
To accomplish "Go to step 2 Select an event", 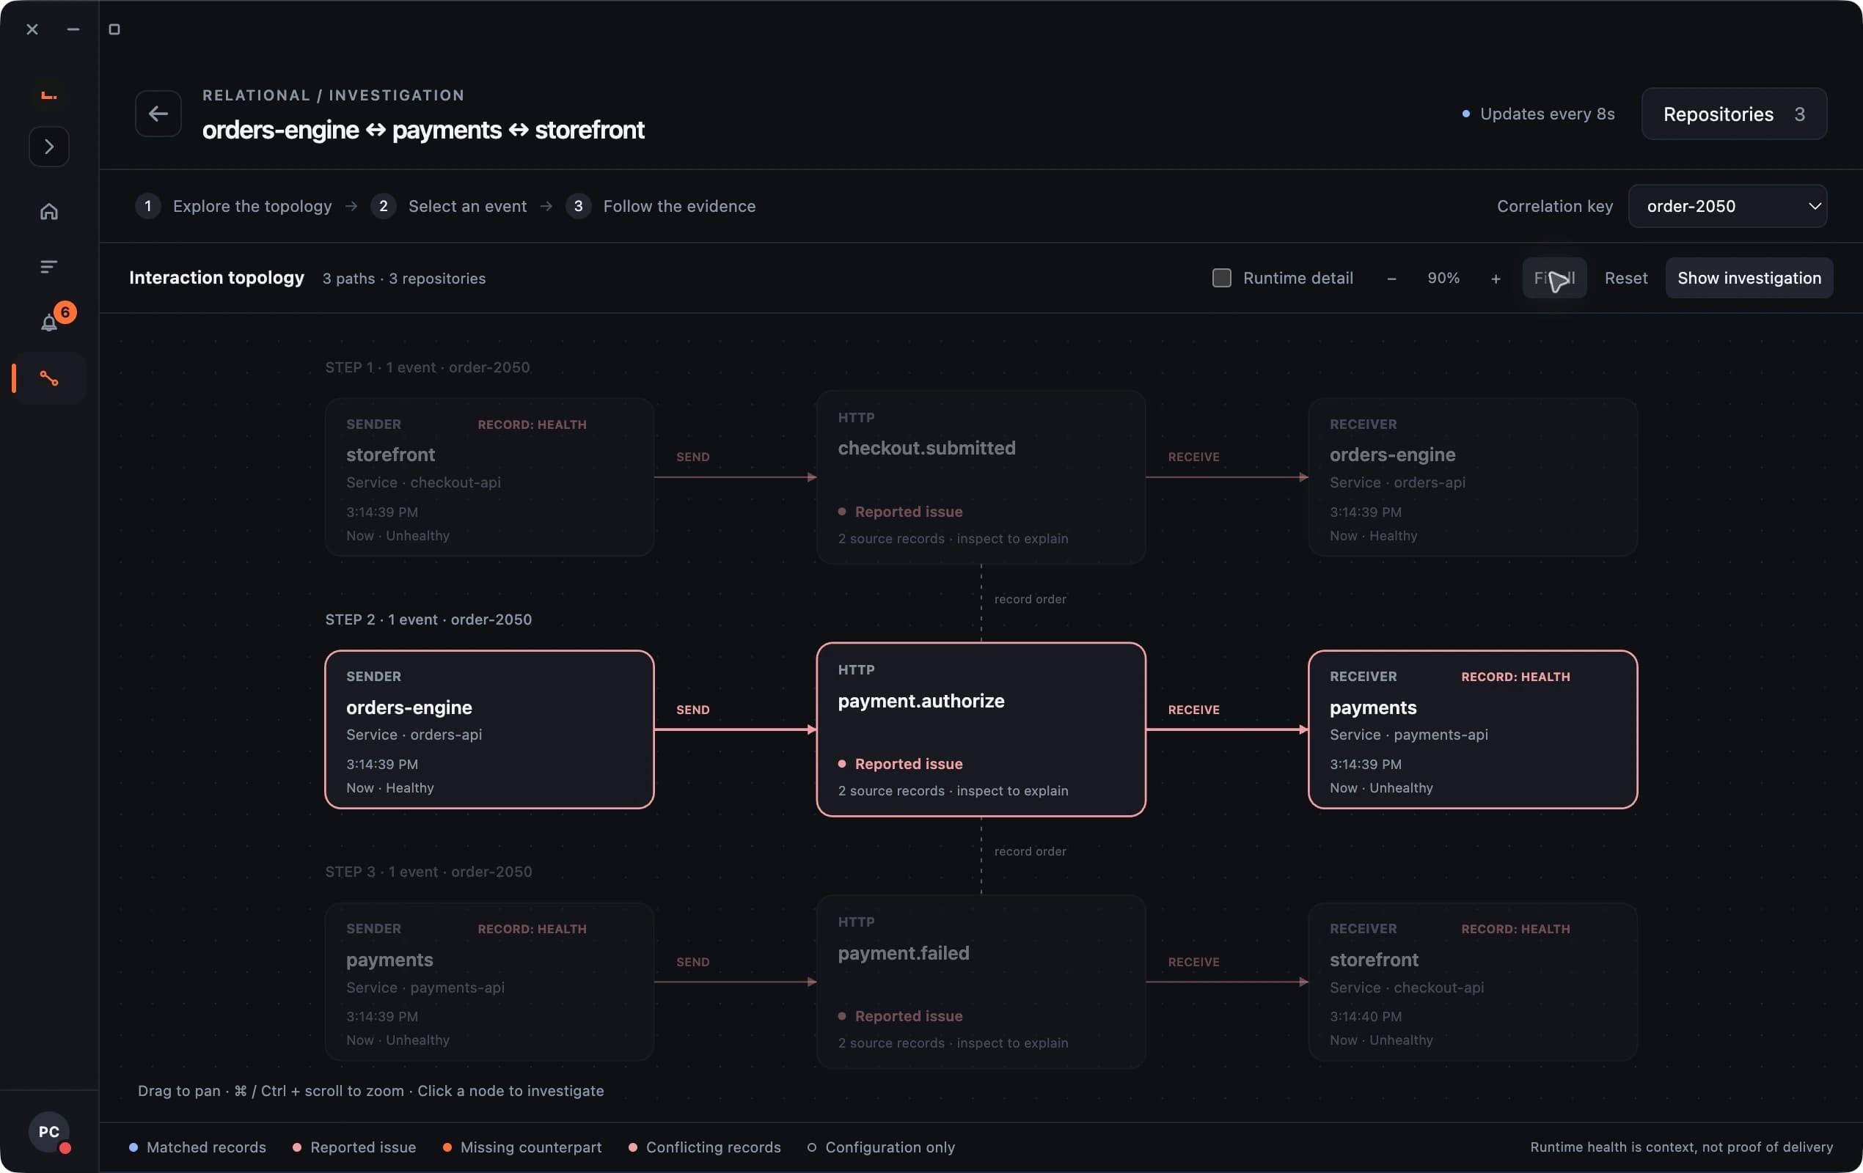I will point(449,206).
